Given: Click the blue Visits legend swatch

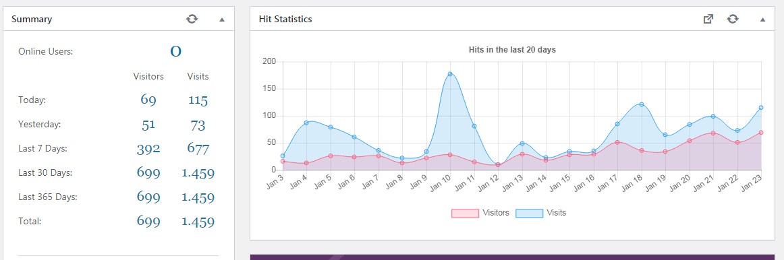Looking at the screenshot, I should [x=529, y=213].
